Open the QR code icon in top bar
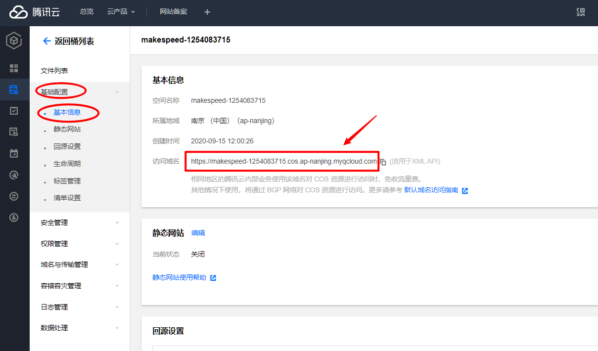This screenshot has width=598, height=351. (581, 12)
